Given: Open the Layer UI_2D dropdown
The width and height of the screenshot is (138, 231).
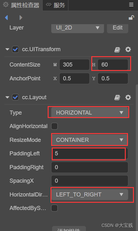Looking at the screenshot, I should click(x=77, y=28).
